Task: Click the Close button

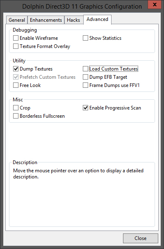Action: tap(141, 238)
